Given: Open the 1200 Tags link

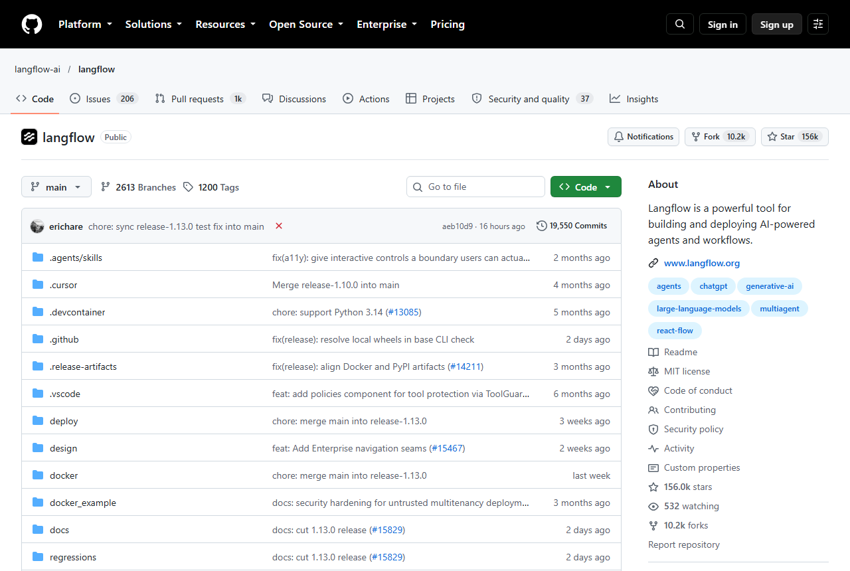Looking at the screenshot, I should 211,187.
